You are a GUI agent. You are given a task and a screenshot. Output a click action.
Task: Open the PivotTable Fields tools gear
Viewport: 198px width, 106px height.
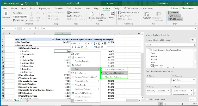(x=193, y=40)
